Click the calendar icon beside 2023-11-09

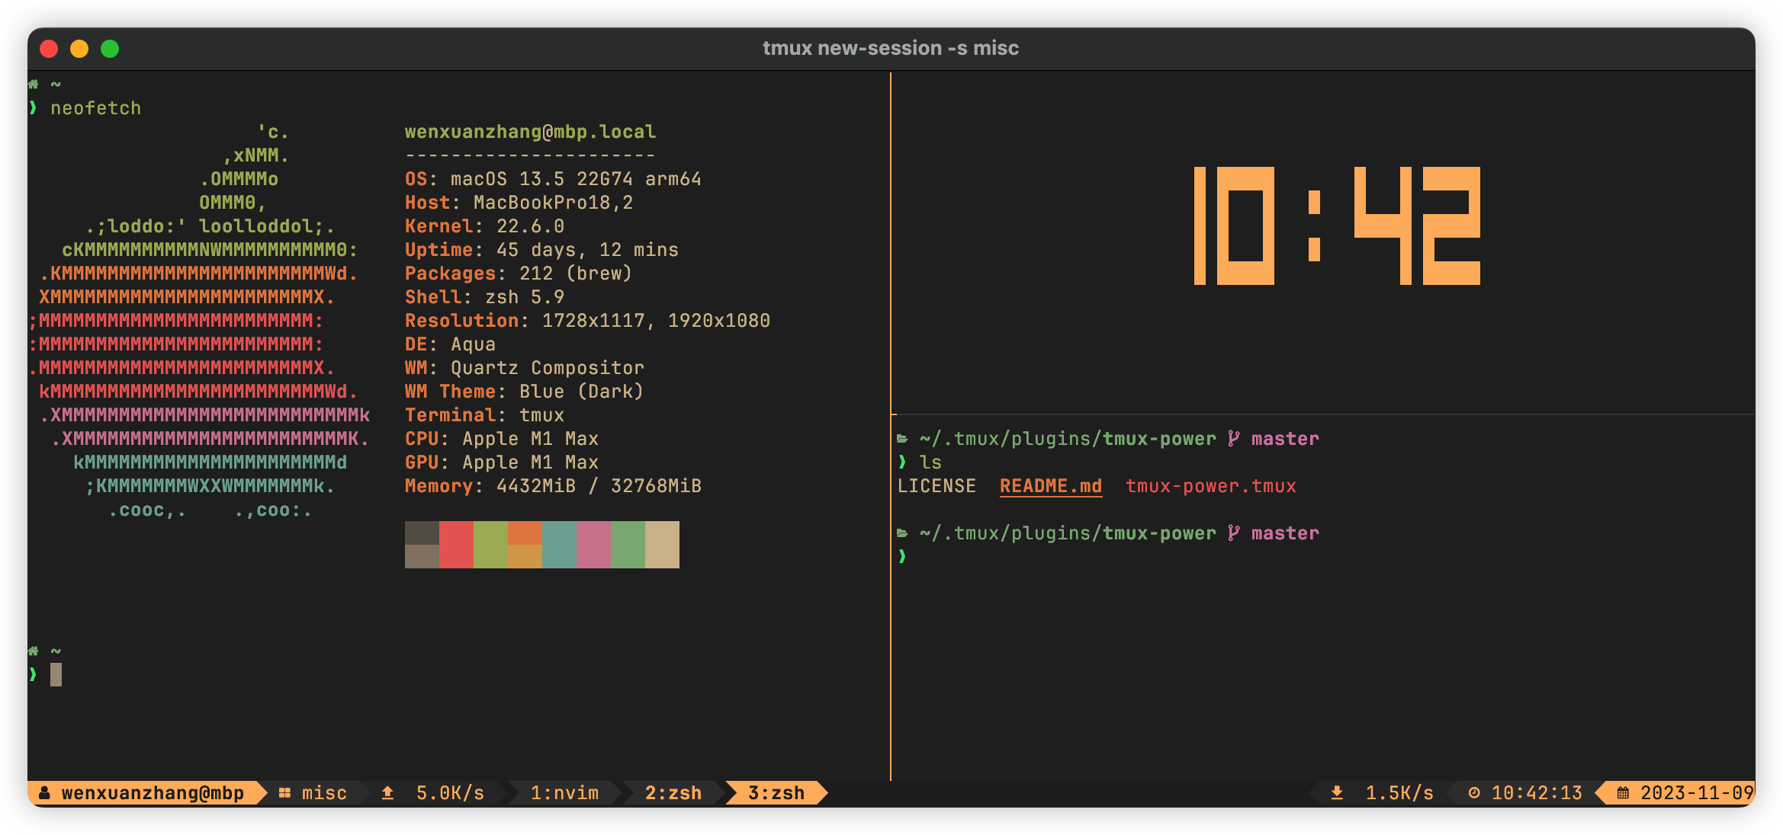click(x=1624, y=793)
